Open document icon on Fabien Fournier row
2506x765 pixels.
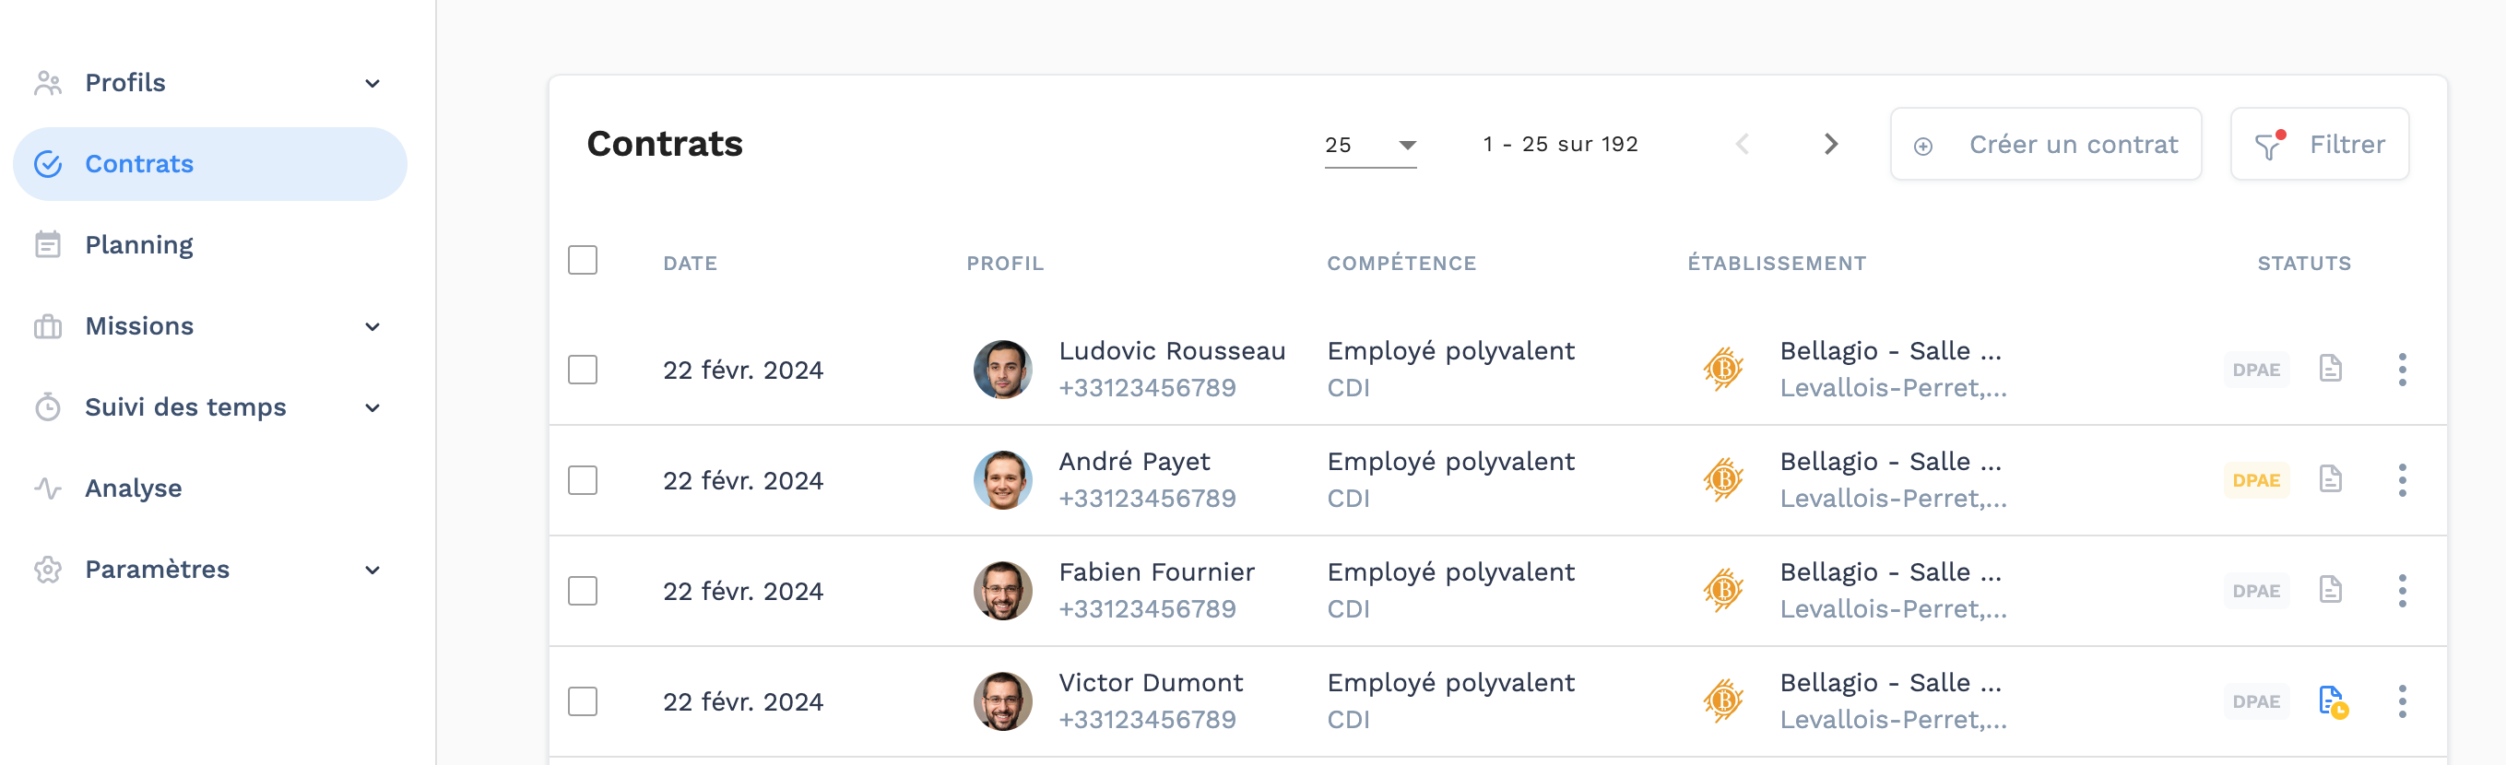[2330, 589]
